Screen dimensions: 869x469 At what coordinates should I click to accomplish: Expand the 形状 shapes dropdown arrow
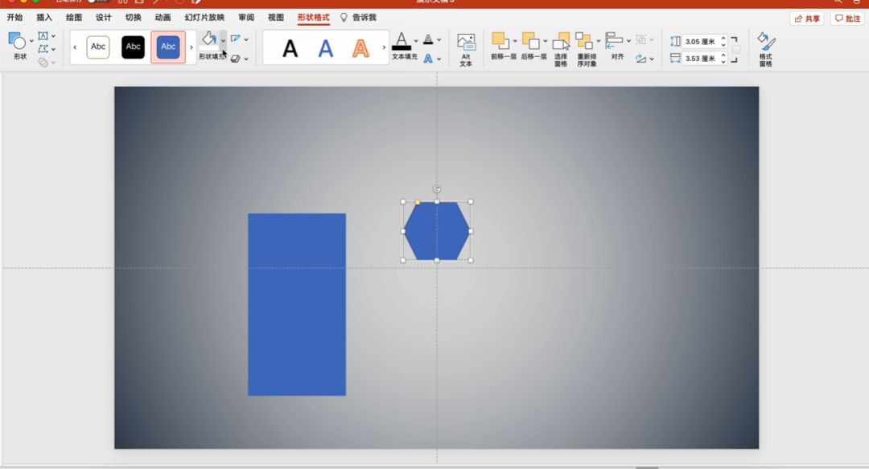click(x=31, y=42)
